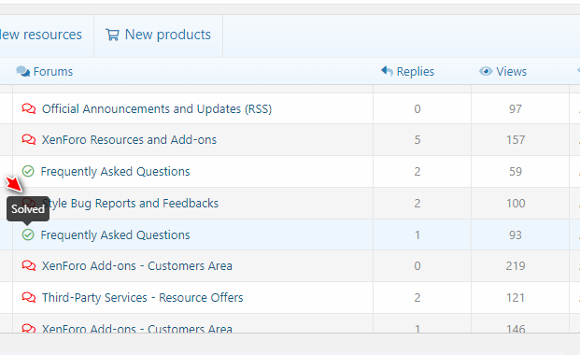
Task: Click the red chat icon in the 219-views row
Action: tap(28, 265)
